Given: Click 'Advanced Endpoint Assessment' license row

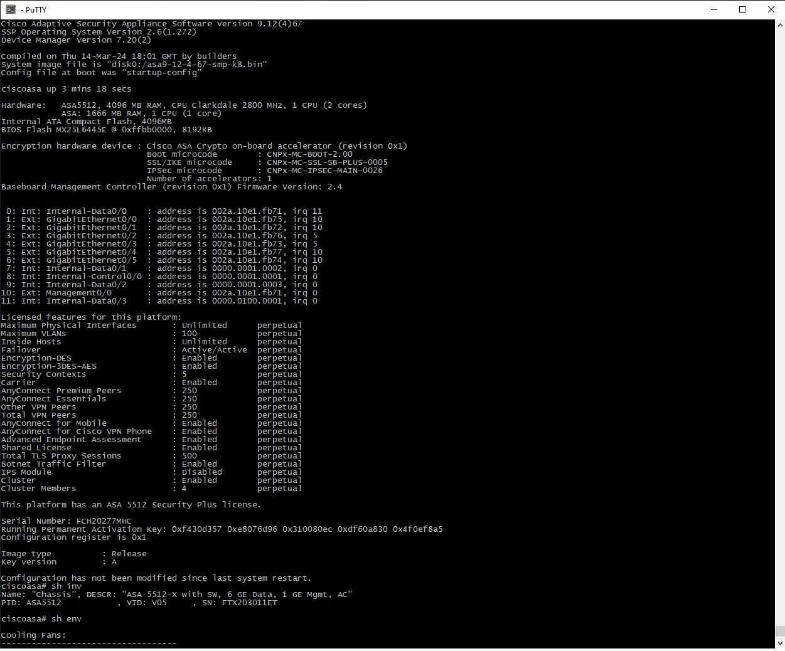Looking at the screenshot, I should (151, 440).
